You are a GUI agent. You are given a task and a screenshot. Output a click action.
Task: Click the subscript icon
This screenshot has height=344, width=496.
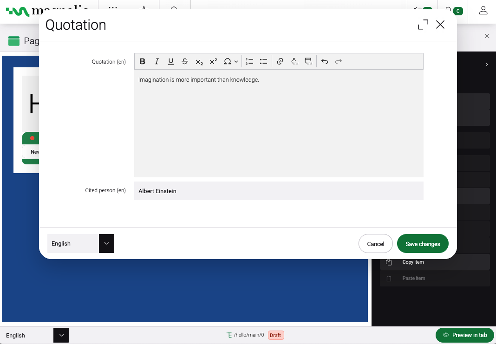click(x=199, y=61)
